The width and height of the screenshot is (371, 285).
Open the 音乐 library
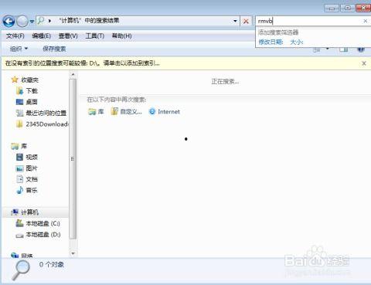(x=27, y=190)
